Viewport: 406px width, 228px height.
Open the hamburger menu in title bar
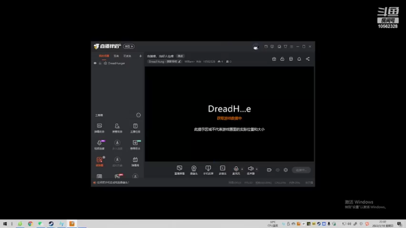pos(291,47)
